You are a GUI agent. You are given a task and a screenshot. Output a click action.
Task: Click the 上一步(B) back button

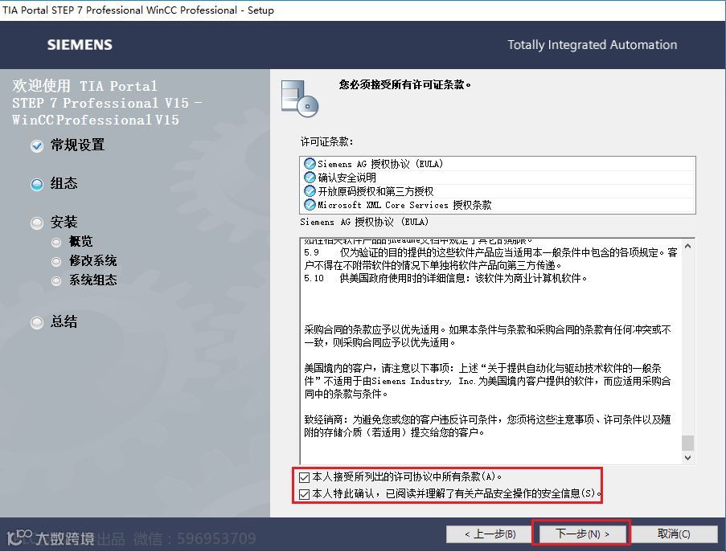click(x=490, y=534)
